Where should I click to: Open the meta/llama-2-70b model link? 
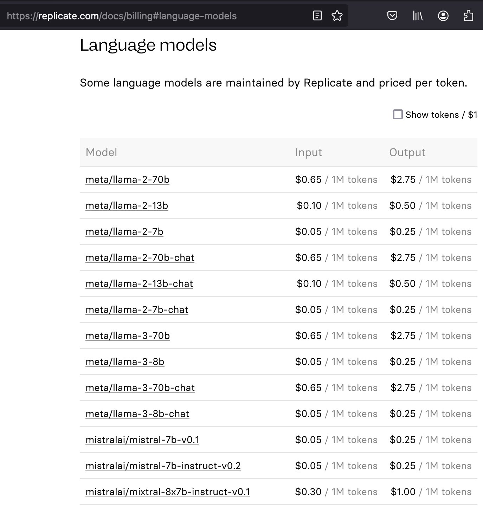127,180
